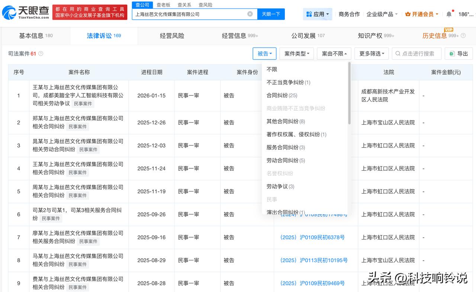The height and width of the screenshot is (292, 476).
Task: Click the magnifier icon in case search
Action: pos(398,54)
